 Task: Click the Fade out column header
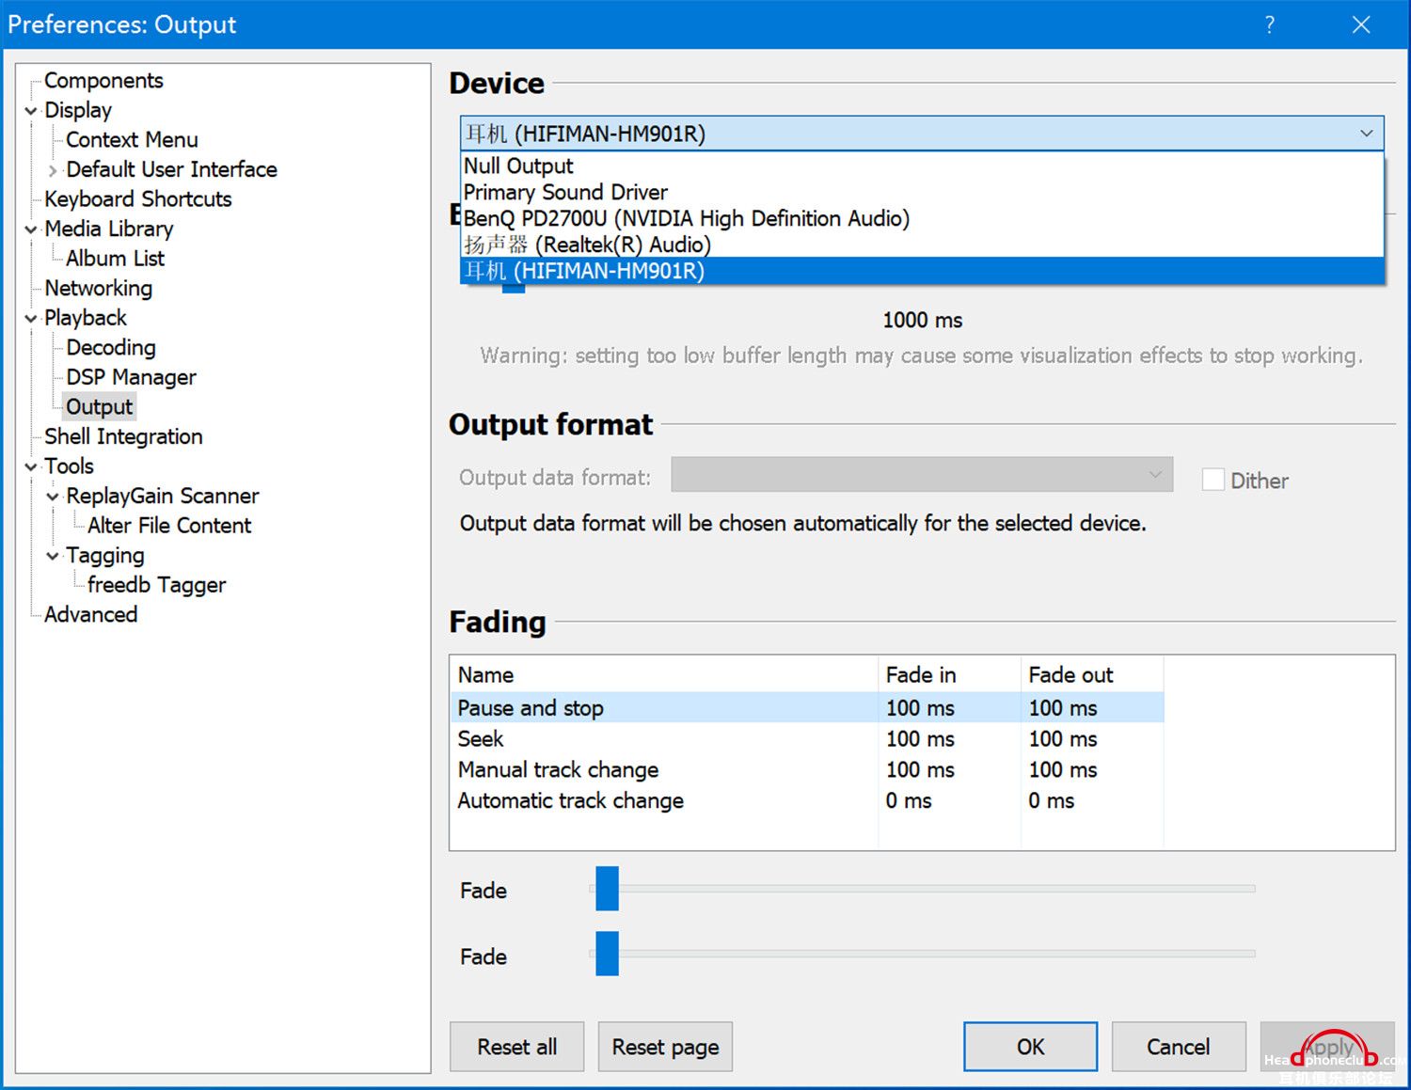point(1092,674)
